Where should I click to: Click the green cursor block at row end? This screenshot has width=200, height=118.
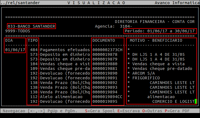(196, 101)
